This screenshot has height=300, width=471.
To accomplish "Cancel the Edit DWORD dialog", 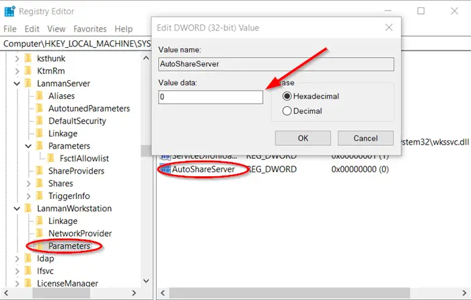I will coord(365,138).
